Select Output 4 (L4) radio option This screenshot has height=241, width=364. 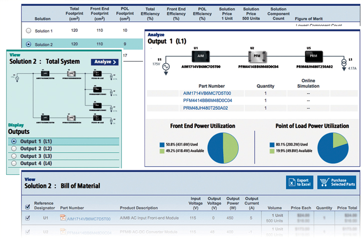pos(13,163)
